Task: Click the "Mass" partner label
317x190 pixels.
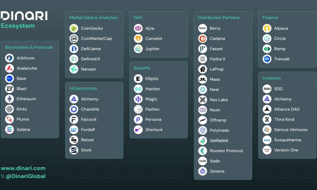Action: point(215,79)
